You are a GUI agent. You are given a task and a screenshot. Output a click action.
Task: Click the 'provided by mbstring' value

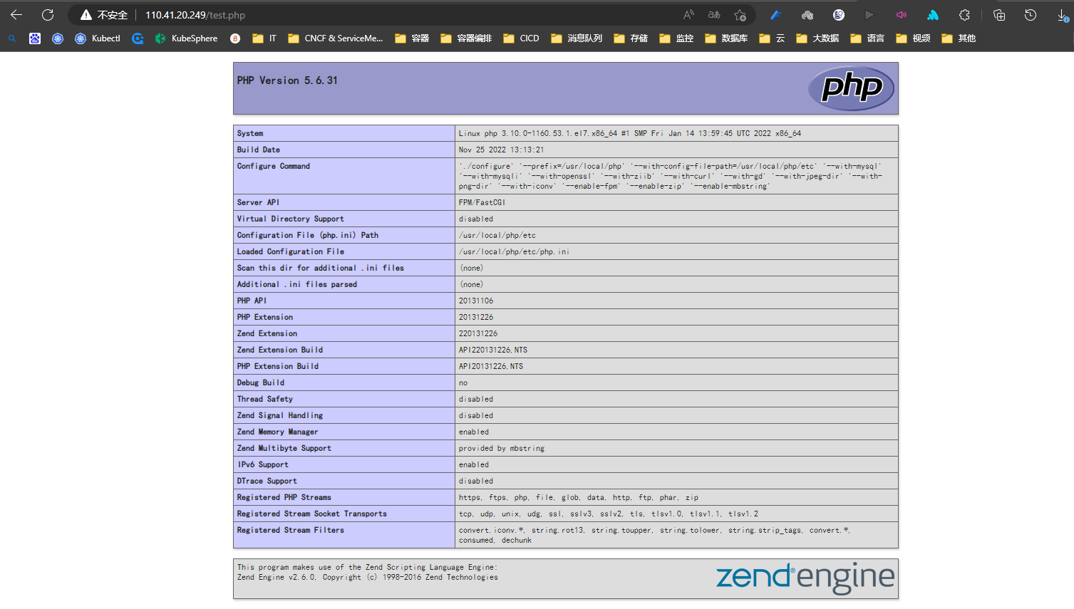pos(502,448)
